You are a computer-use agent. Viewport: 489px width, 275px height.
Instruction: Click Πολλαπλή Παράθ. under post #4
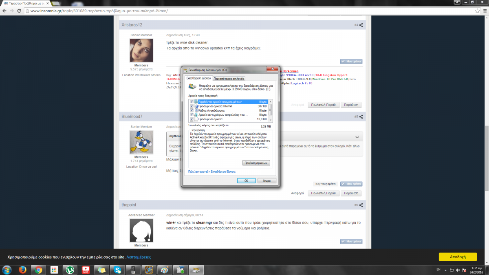click(324, 105)
